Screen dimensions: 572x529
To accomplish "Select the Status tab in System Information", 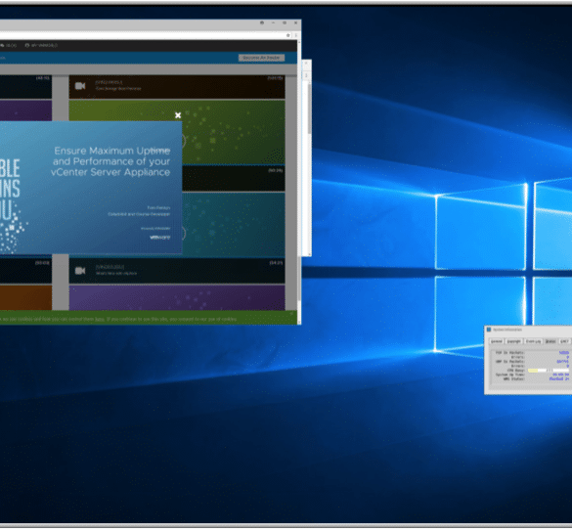I will coord(550,341).
